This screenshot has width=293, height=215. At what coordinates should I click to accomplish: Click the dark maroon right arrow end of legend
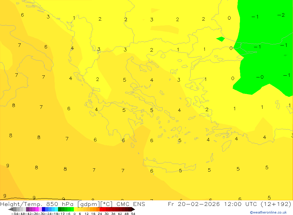pos(133,209)
